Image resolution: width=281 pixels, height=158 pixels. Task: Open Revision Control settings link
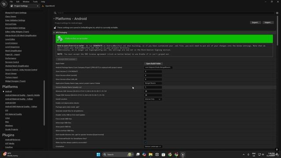point(12,62)
